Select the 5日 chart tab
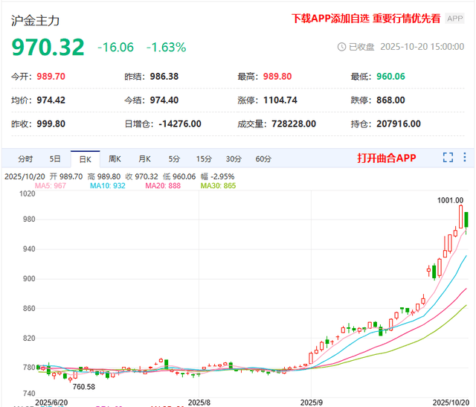The width and height of the screenshot is (476, 407). 55,158
